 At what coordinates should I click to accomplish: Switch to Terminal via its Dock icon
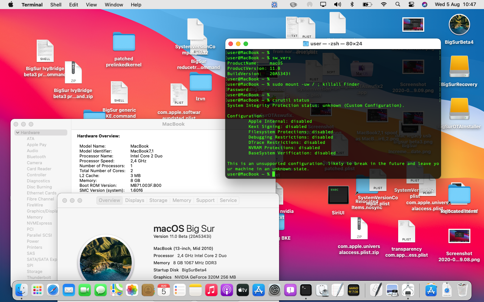pyautogui.click(x=306, y=290)
